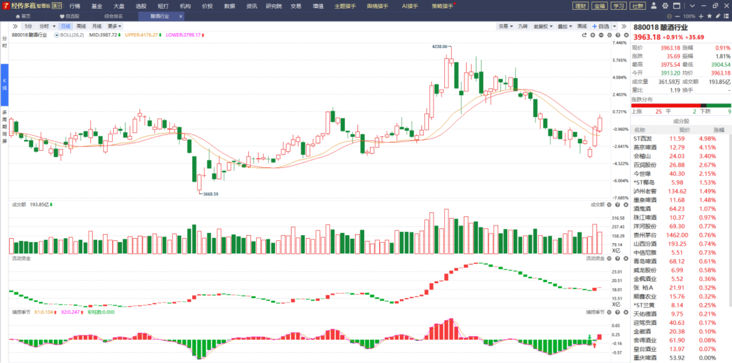The image size is (732, 363).
Task: Close the 流动资金 indicator panel
Action: (x=626, y=258)
